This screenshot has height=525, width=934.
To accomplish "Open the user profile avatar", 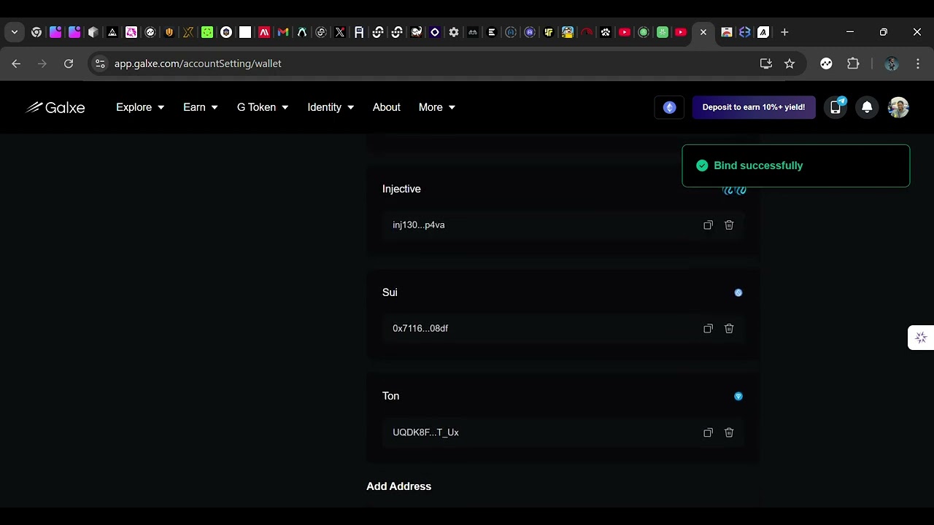I will [898, 107].
